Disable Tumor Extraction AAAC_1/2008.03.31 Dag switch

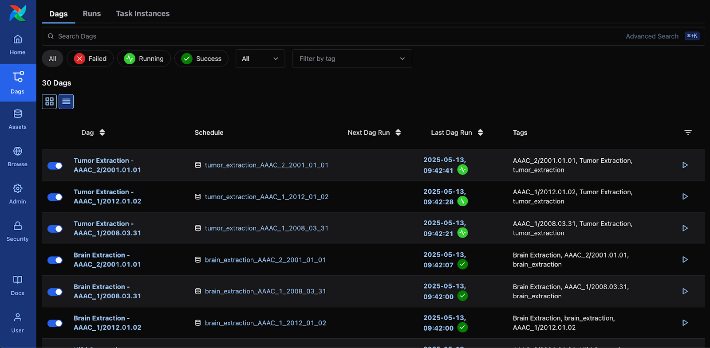[55, 229]
